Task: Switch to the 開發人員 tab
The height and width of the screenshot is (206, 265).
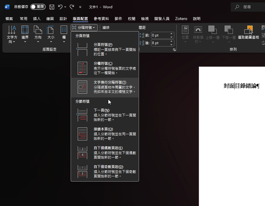Action: tap(162, 19)
